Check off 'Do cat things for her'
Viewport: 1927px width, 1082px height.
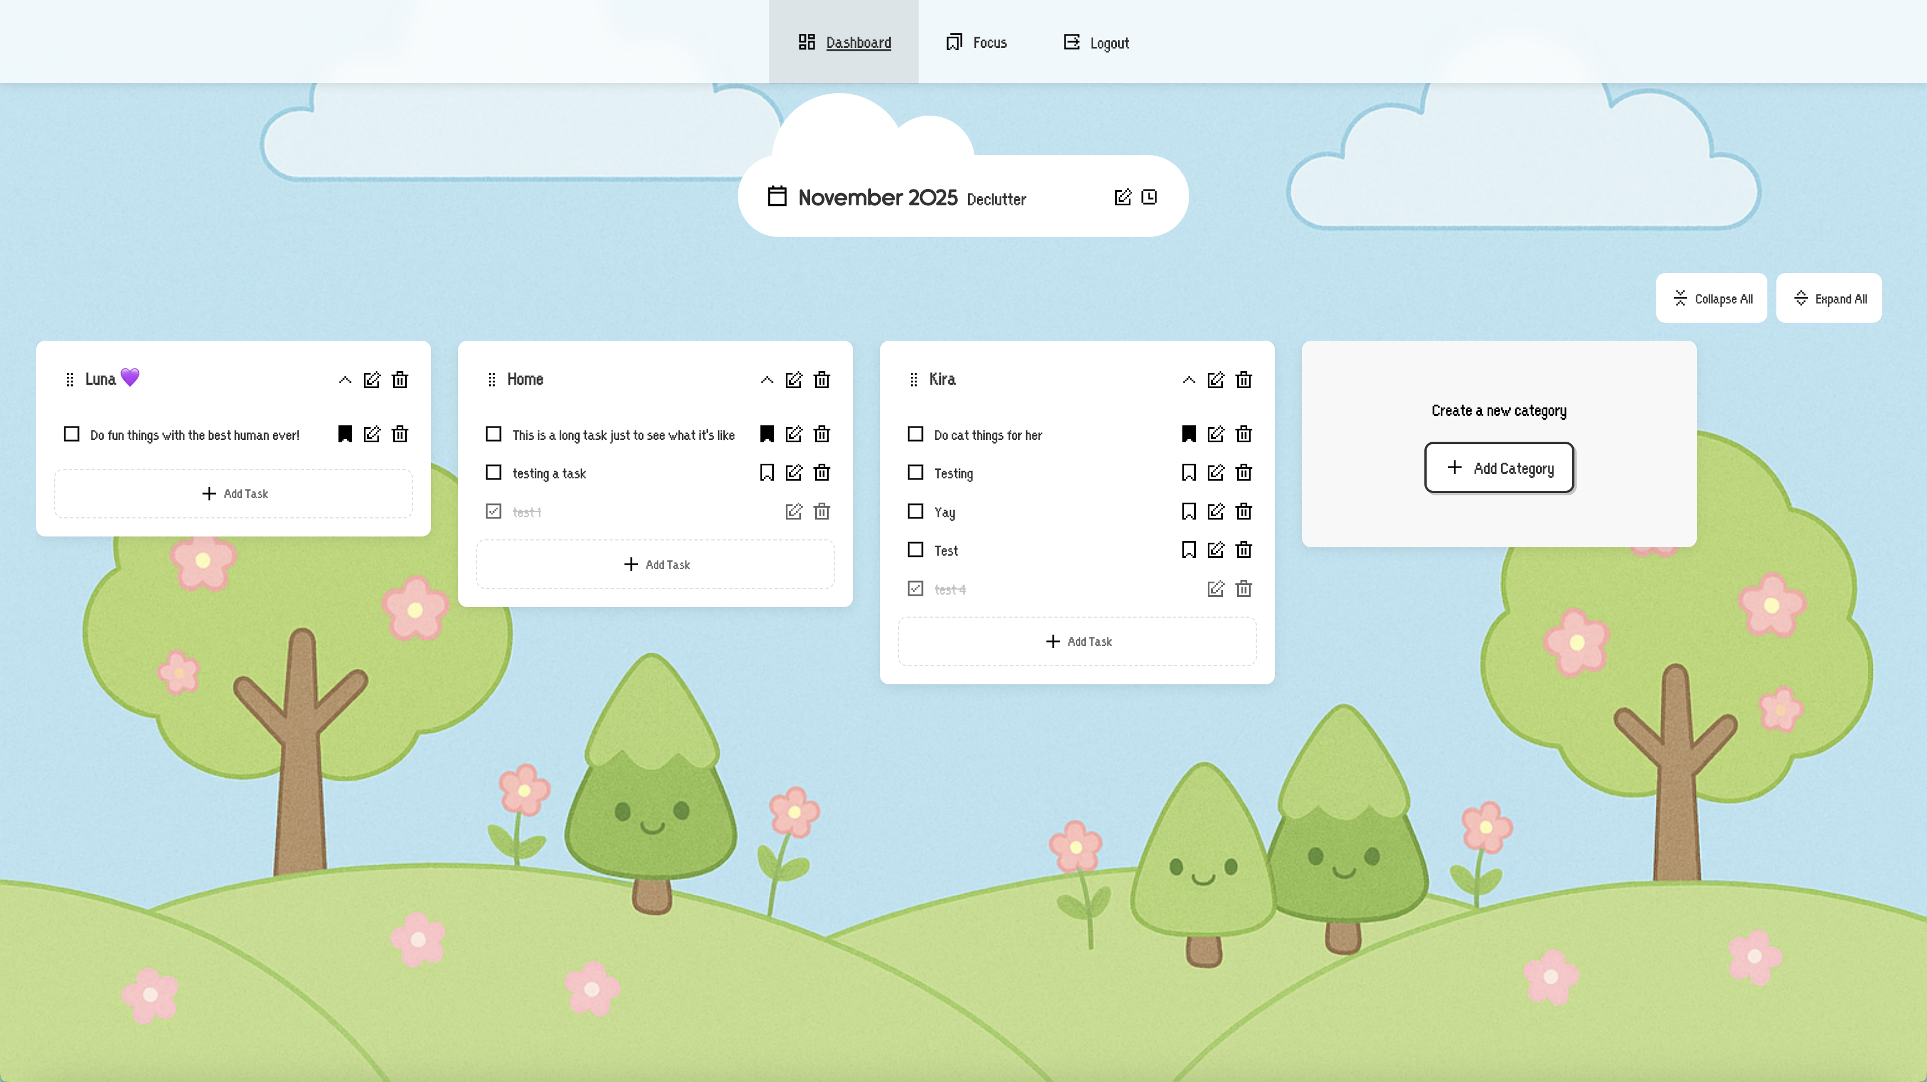915,434
